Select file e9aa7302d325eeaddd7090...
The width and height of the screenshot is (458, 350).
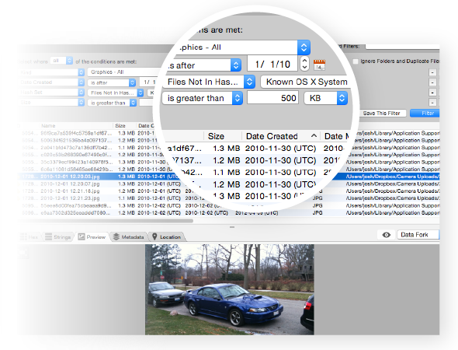click(x=75, y=213)
